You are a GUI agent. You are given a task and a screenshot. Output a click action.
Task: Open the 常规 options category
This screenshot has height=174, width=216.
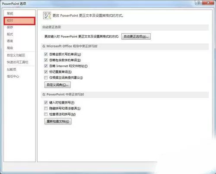(10, 13)
